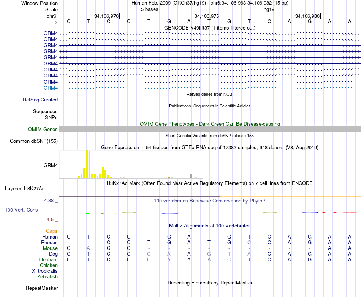361x297 pixels.
Task: Click the Sequences track label
Action: coord(45,112)
